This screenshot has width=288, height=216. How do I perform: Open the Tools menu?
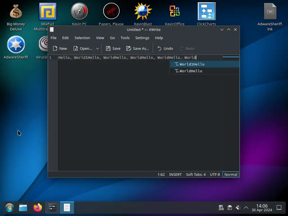pyautogui.click(x=125, y=38)
